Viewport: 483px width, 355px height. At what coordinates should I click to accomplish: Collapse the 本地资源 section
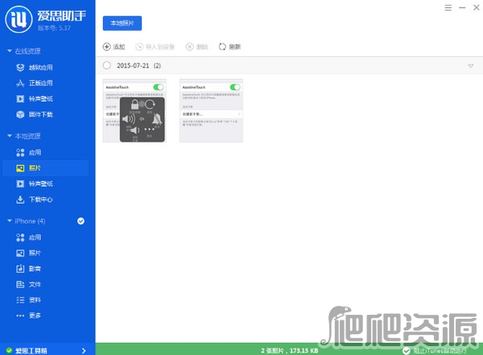click(x=10, y=136)
